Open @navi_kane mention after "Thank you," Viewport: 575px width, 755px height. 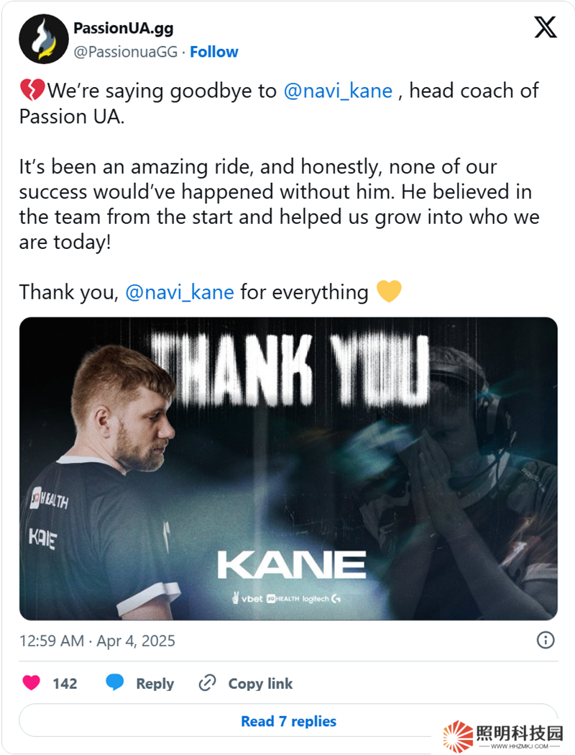[180, 291]
